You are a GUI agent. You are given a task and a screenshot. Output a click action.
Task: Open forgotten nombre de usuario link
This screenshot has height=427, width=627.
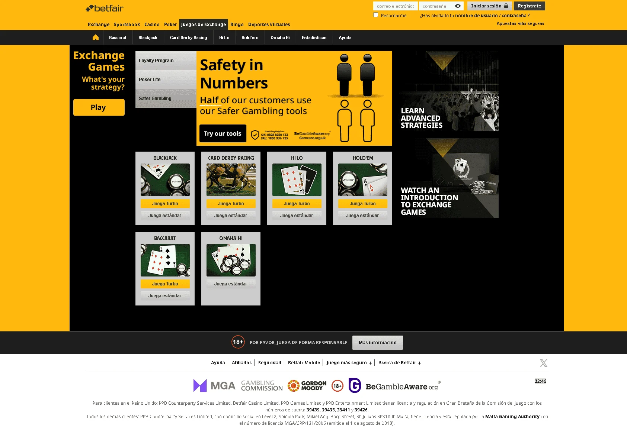[x=476, y=16]
